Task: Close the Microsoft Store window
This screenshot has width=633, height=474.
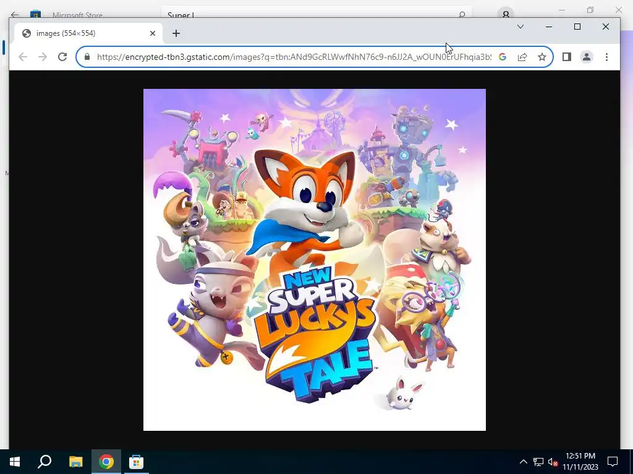Action: click(x=618, y=10)
